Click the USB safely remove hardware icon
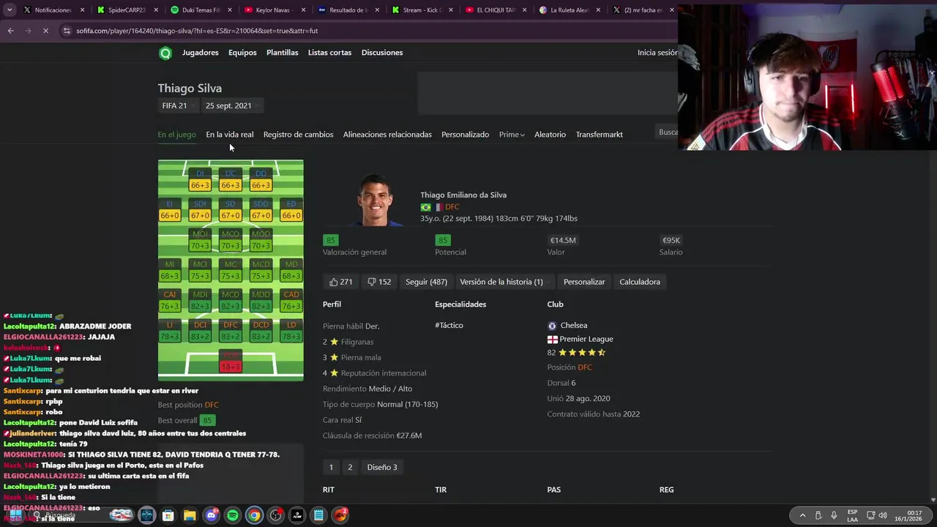The height and width of the screenshot is (527, 937). 818,515
